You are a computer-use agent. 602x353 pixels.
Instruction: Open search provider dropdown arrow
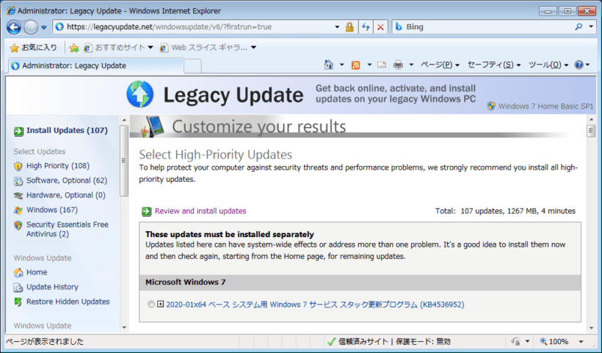point(591,27)
